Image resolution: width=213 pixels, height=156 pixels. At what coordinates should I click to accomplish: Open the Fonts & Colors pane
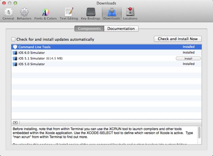pos(45,14)
